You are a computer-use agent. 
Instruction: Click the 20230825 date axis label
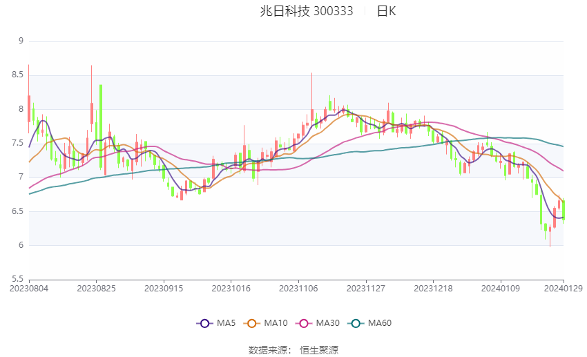coord(96,289)
